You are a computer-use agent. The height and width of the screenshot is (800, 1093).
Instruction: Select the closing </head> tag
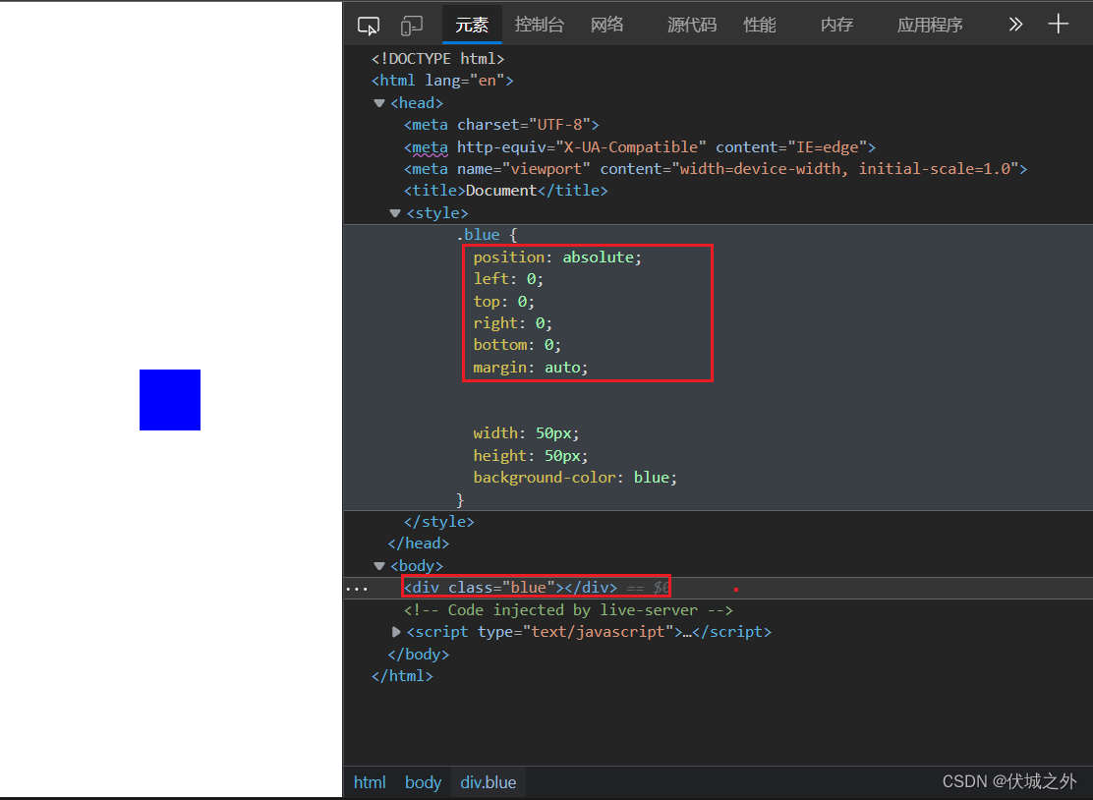coord(419,543)
